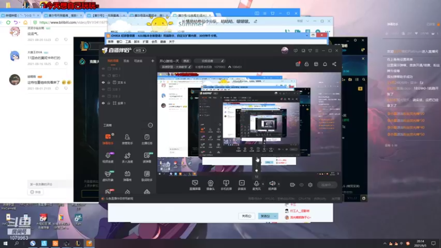Toggle the lock on 全屏 1 source
Image resolution: width=441 pixels, height=248 pixels.
109,103
